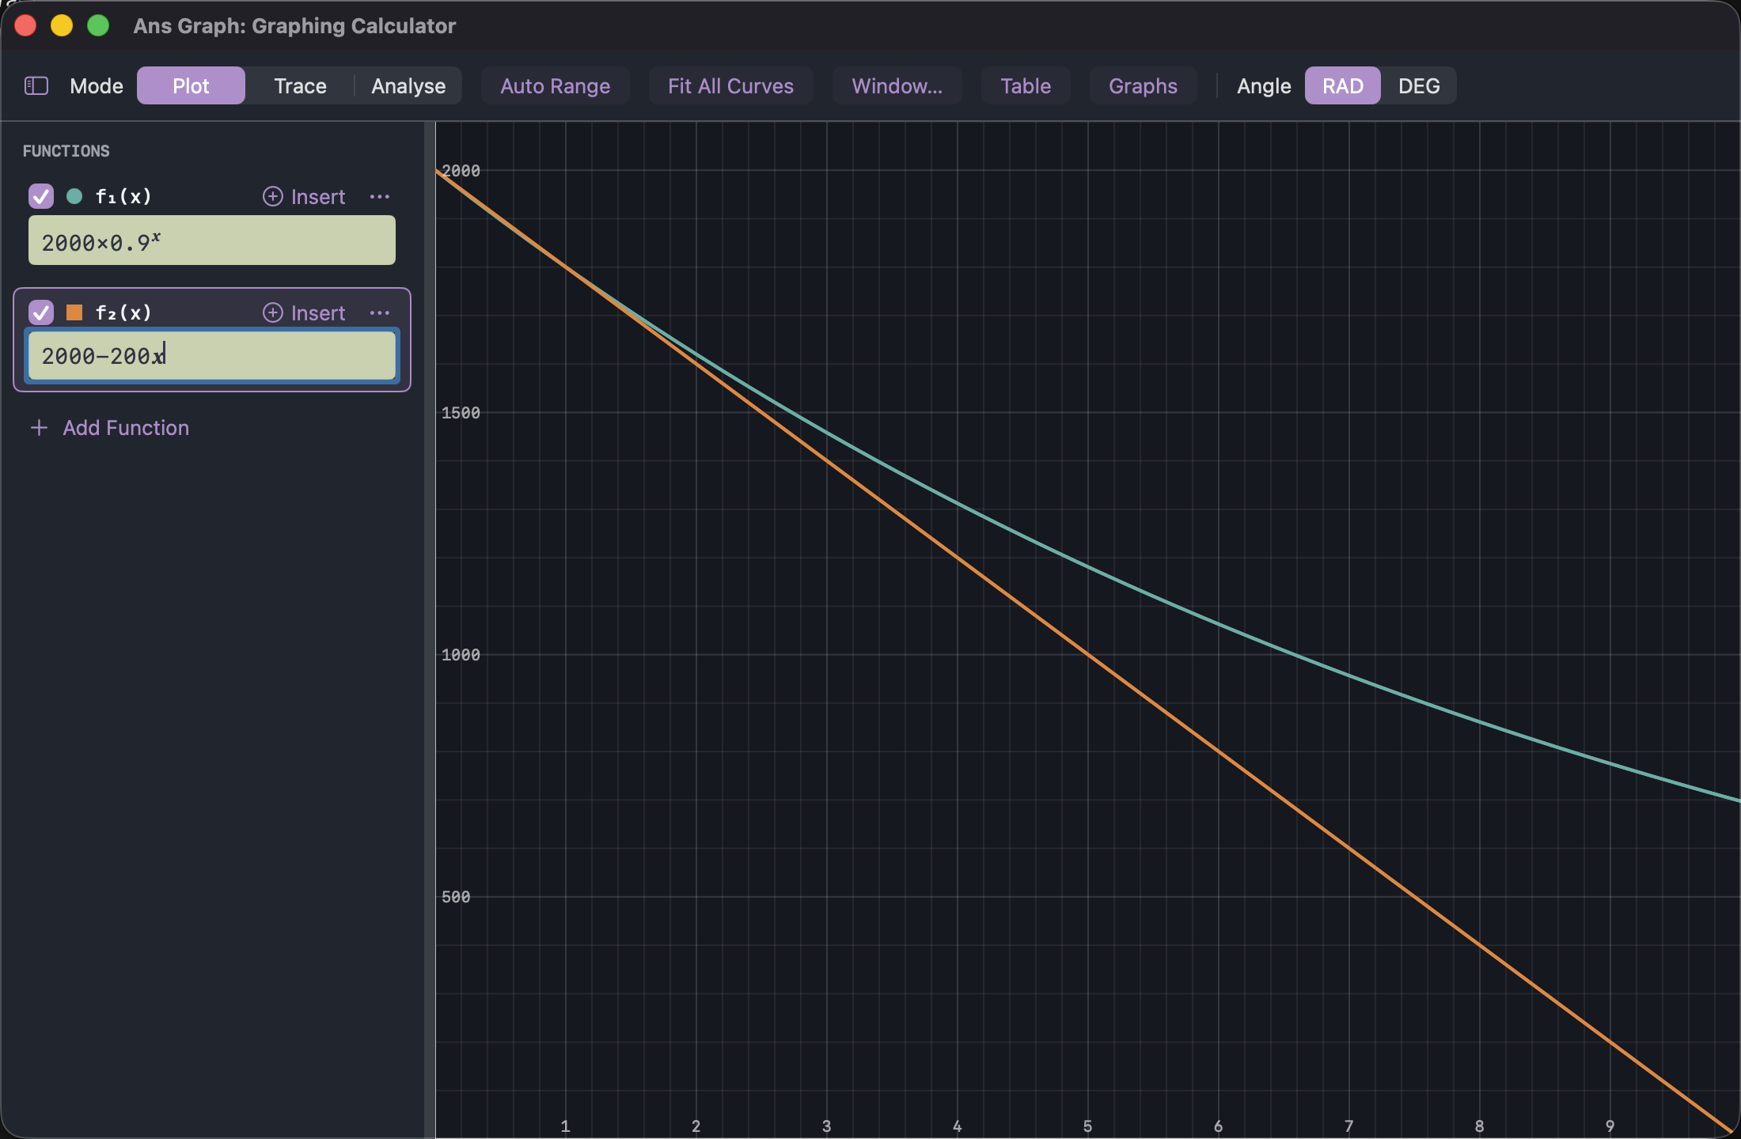Click the teal color dot of f₁(x)
The image size is (1741, 1139).
point(74,196)
